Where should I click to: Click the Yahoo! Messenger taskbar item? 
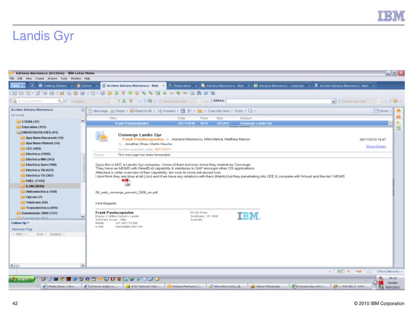point(268,287)
